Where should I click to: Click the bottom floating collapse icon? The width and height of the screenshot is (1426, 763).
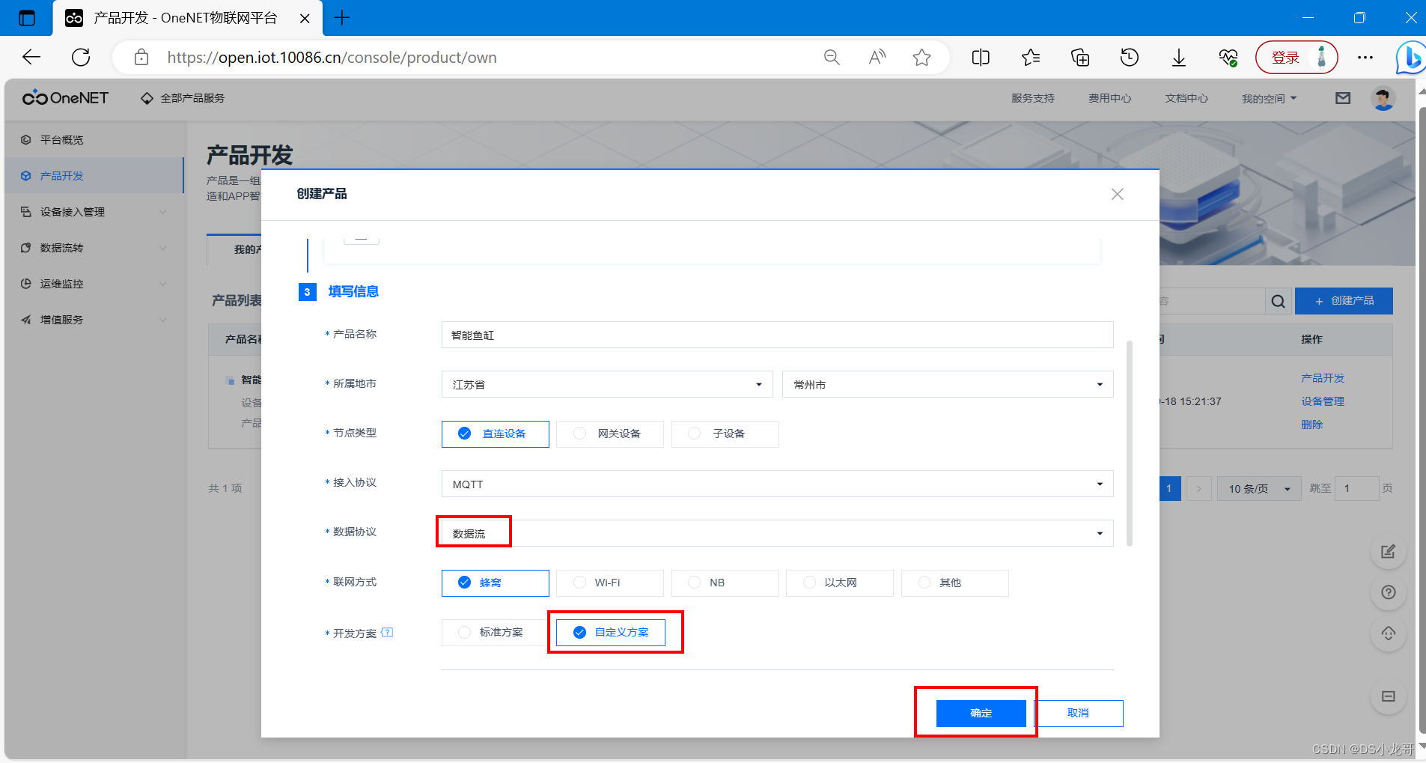(1389, 696)
